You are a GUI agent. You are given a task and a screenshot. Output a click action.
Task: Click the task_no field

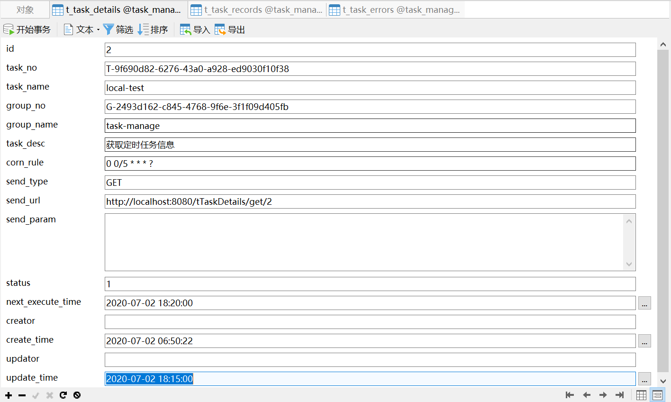coord(370,69)
